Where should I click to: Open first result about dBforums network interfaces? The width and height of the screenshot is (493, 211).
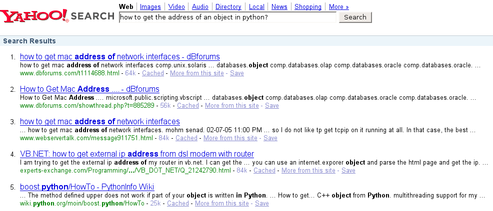119,56
